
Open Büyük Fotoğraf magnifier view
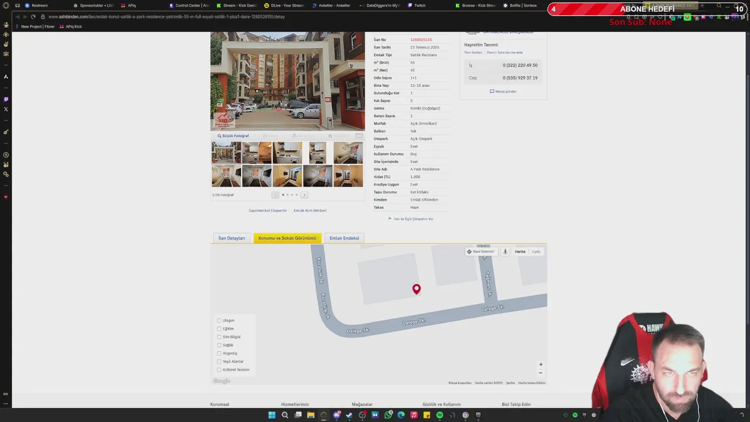pos(233,136)
